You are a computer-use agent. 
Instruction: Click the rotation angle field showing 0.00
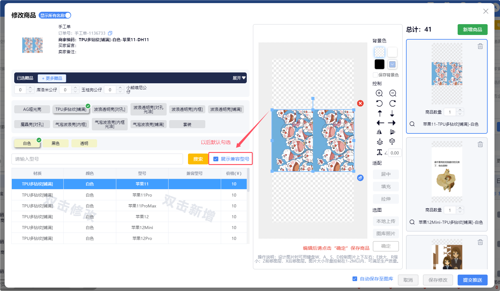coord(395,153)
